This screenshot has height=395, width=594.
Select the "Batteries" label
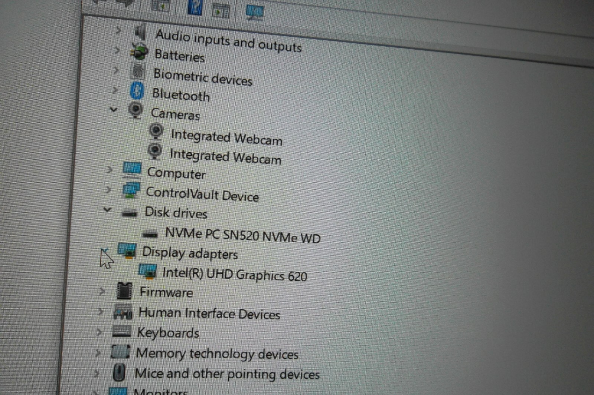coord(180,55)
